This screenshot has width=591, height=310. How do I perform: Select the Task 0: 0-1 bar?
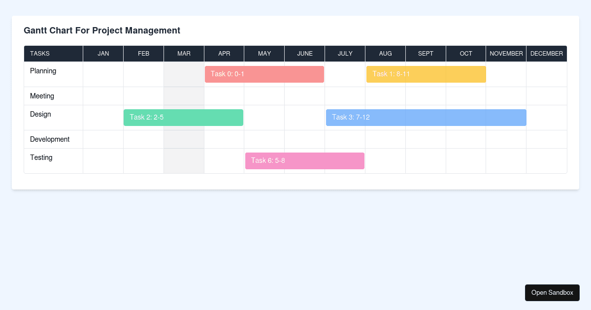tap(264, 74)
